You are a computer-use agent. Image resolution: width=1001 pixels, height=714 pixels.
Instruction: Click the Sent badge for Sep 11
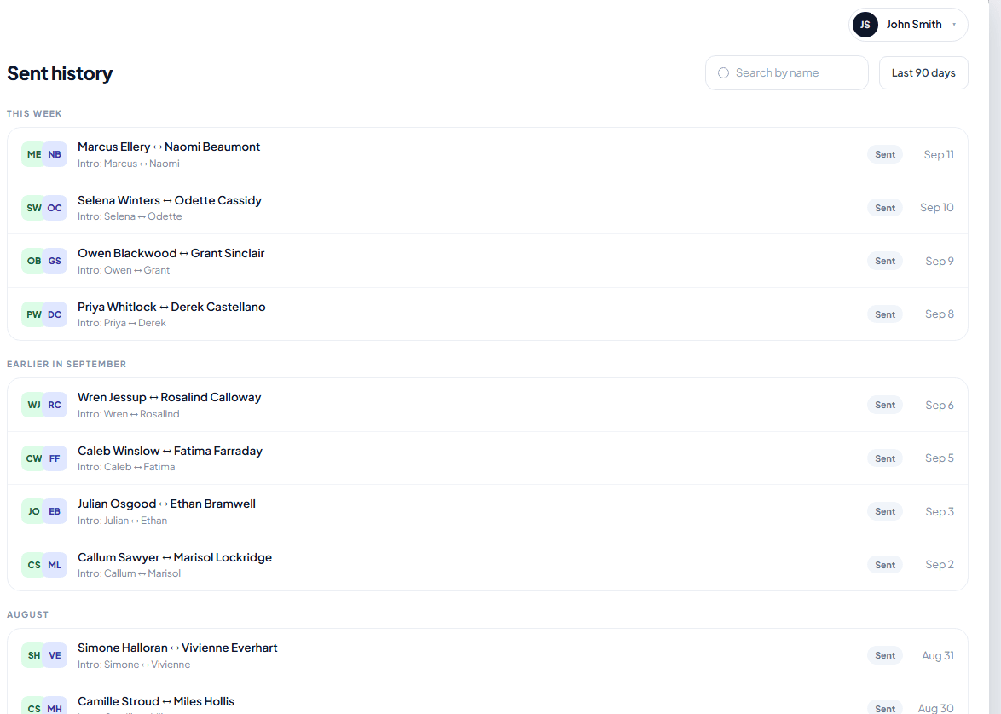pyautogui.click(x=885, y=154)
